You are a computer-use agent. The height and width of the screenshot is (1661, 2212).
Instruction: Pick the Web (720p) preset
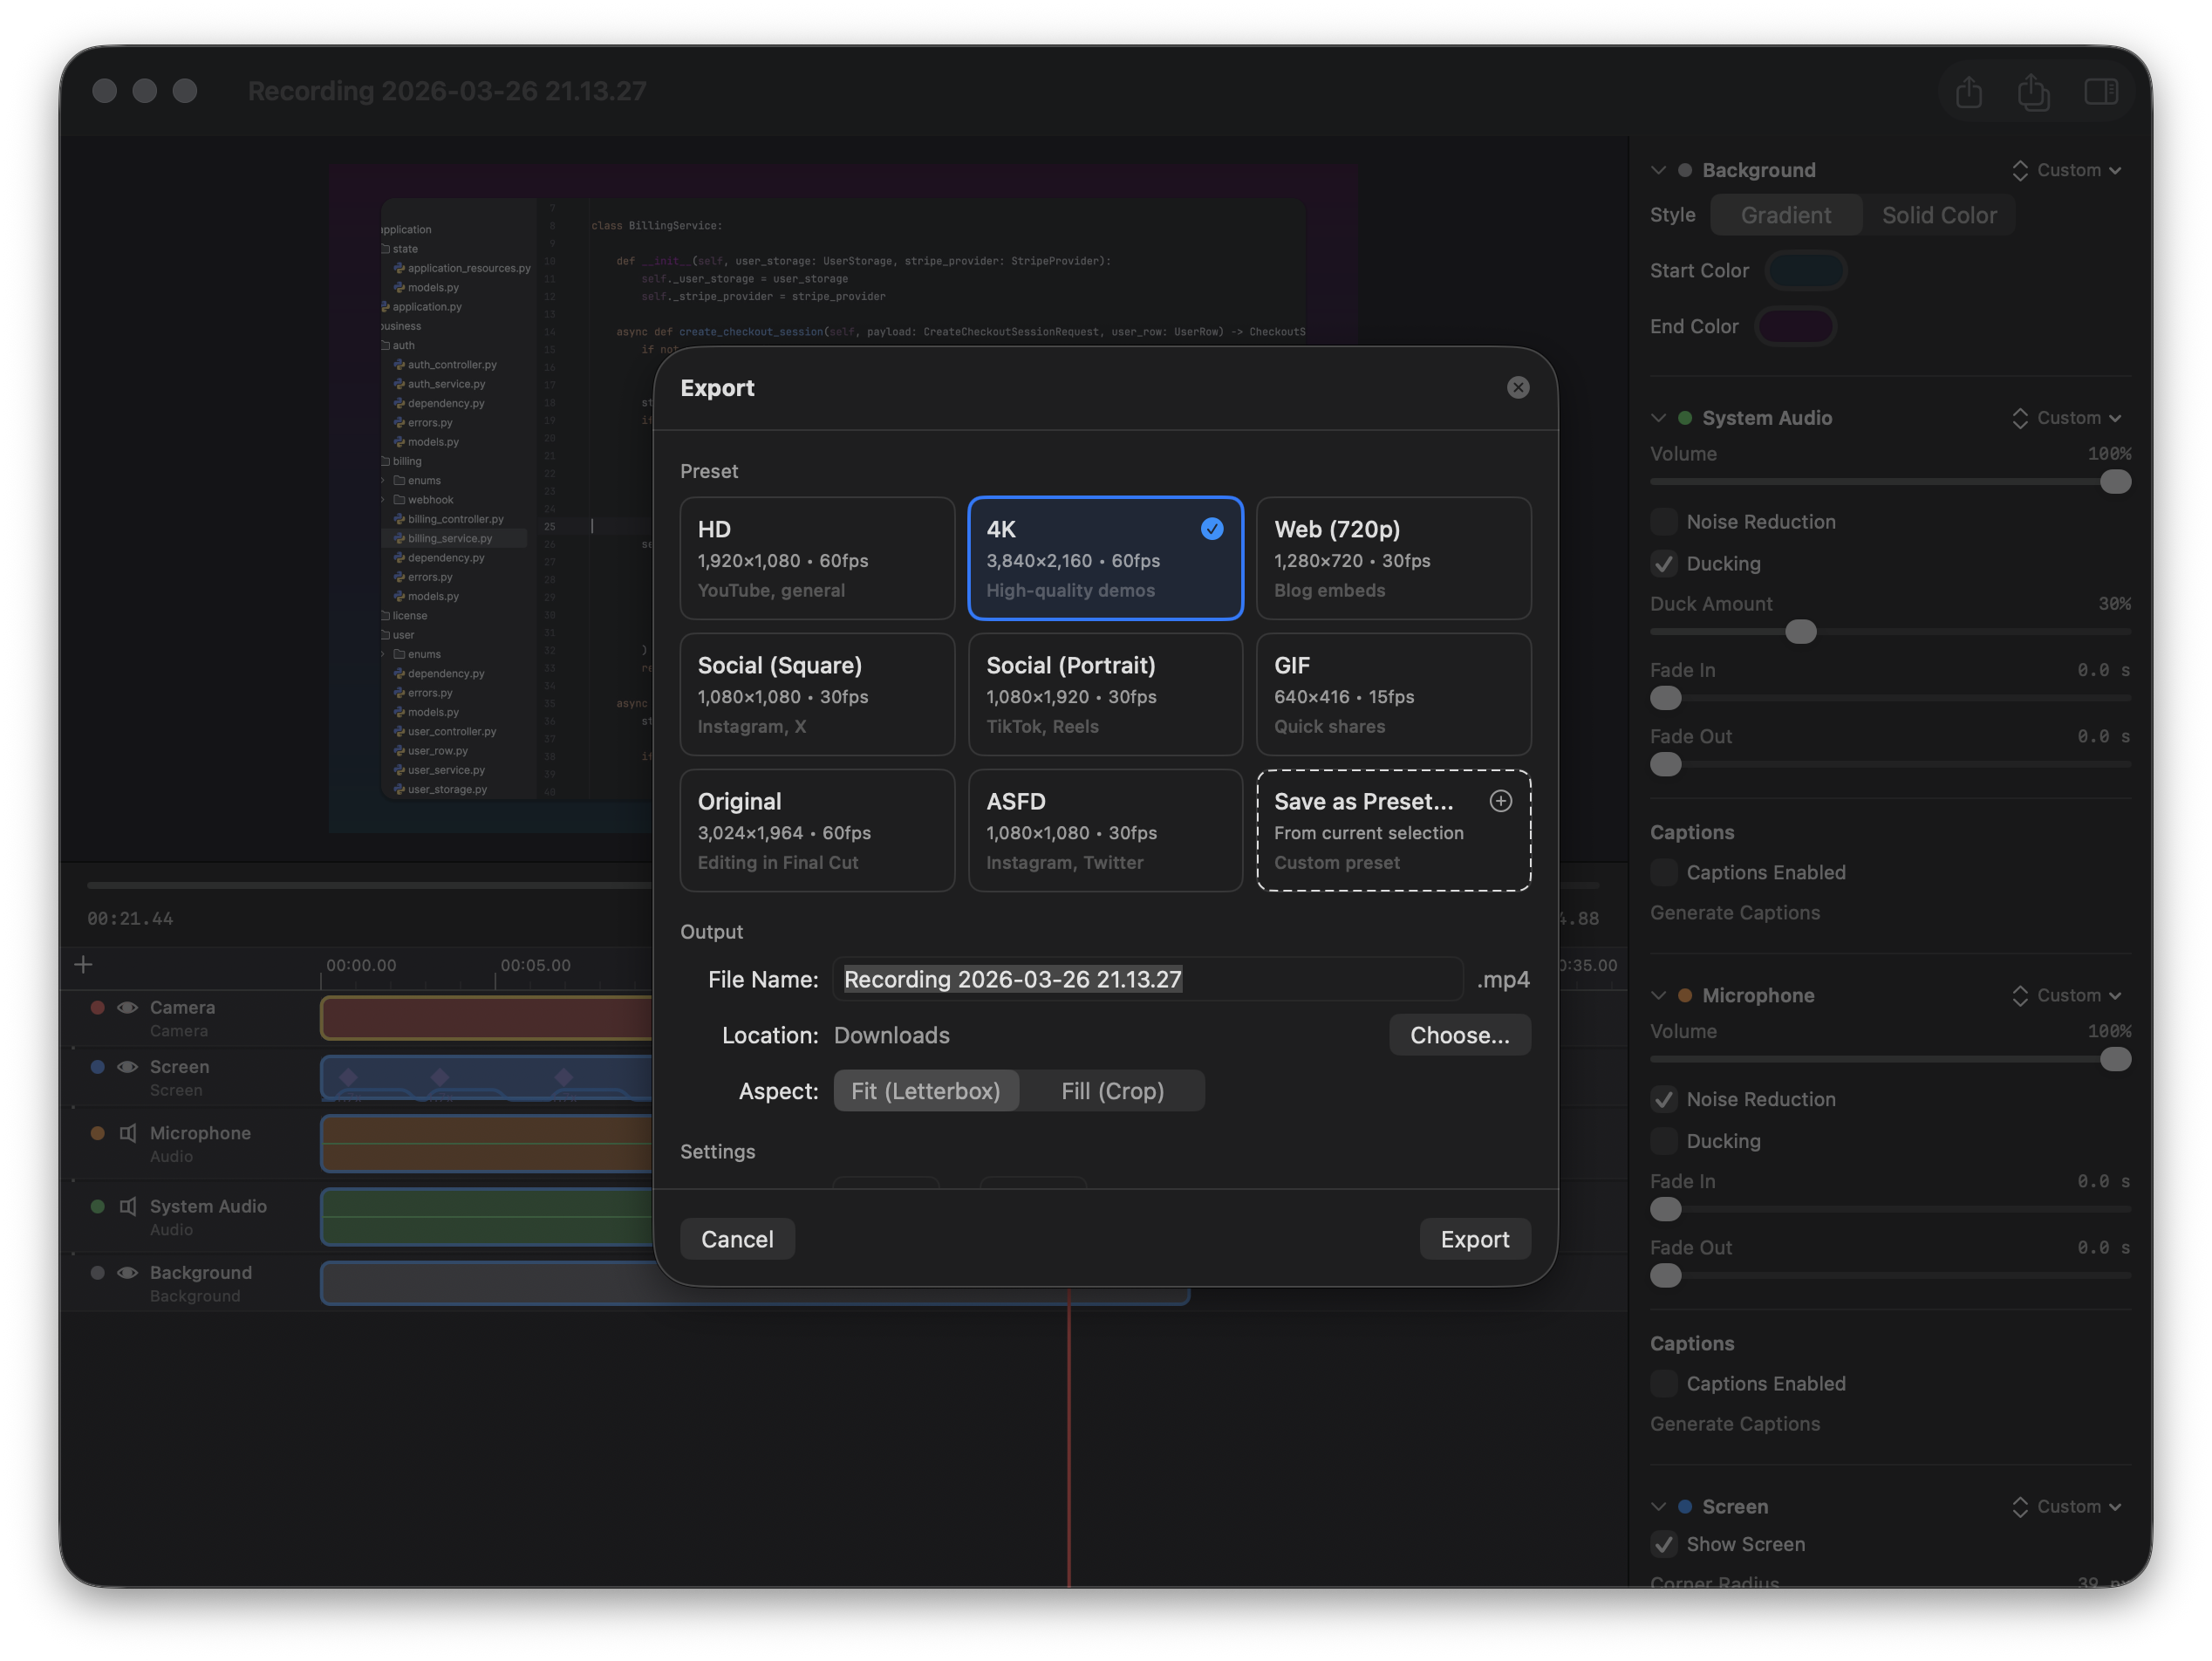click(1393, 558)
